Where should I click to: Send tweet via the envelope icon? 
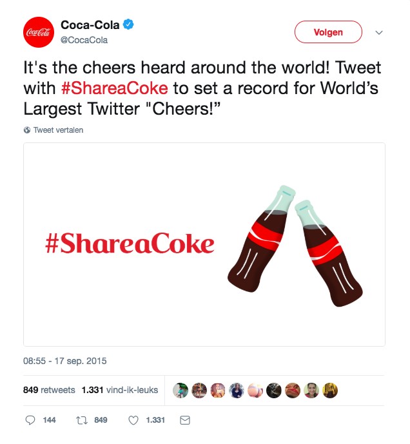tap(184, 420)
